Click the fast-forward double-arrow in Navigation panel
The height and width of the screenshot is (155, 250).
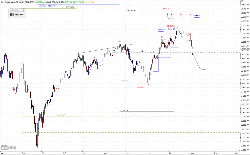tap(22, 15)
